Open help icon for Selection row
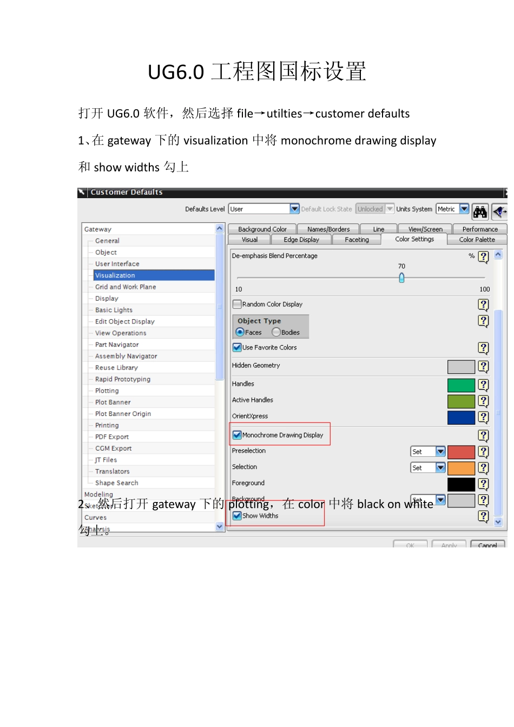The height and width of the screenshot is (727, 514). point(484,468)
